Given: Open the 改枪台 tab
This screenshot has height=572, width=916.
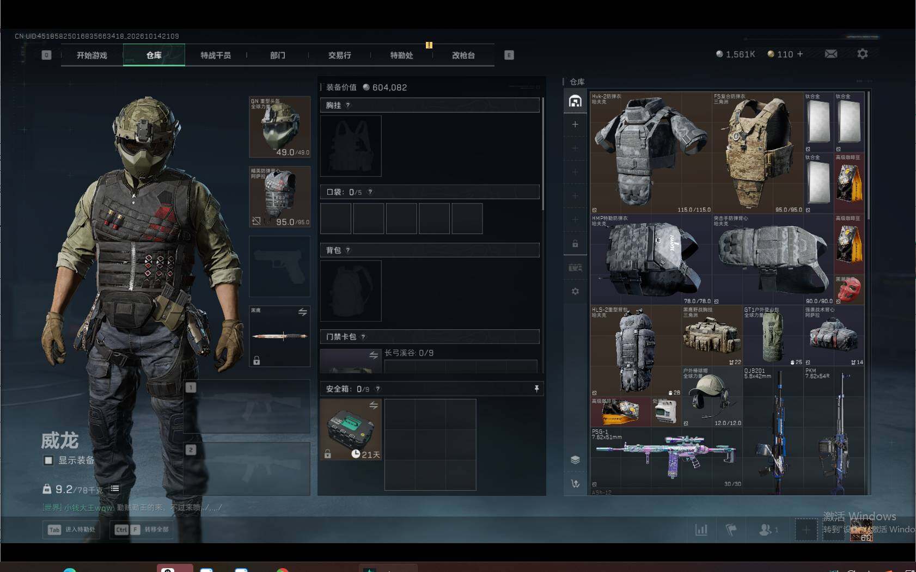Looking at the screenshot, I should (463, 55).
